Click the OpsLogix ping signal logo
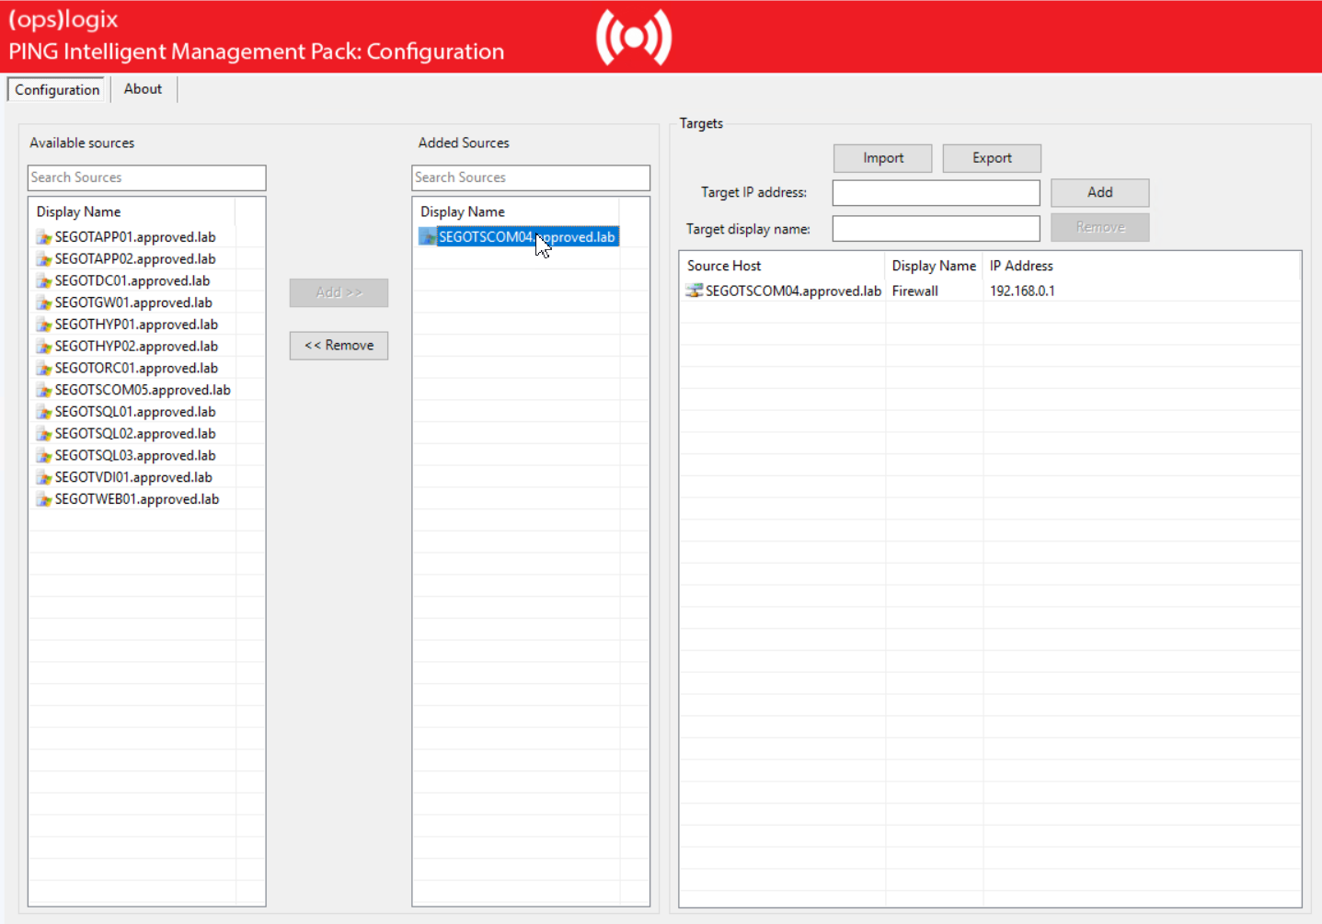The image size is (1322, 924). click(x=632, y=36)
